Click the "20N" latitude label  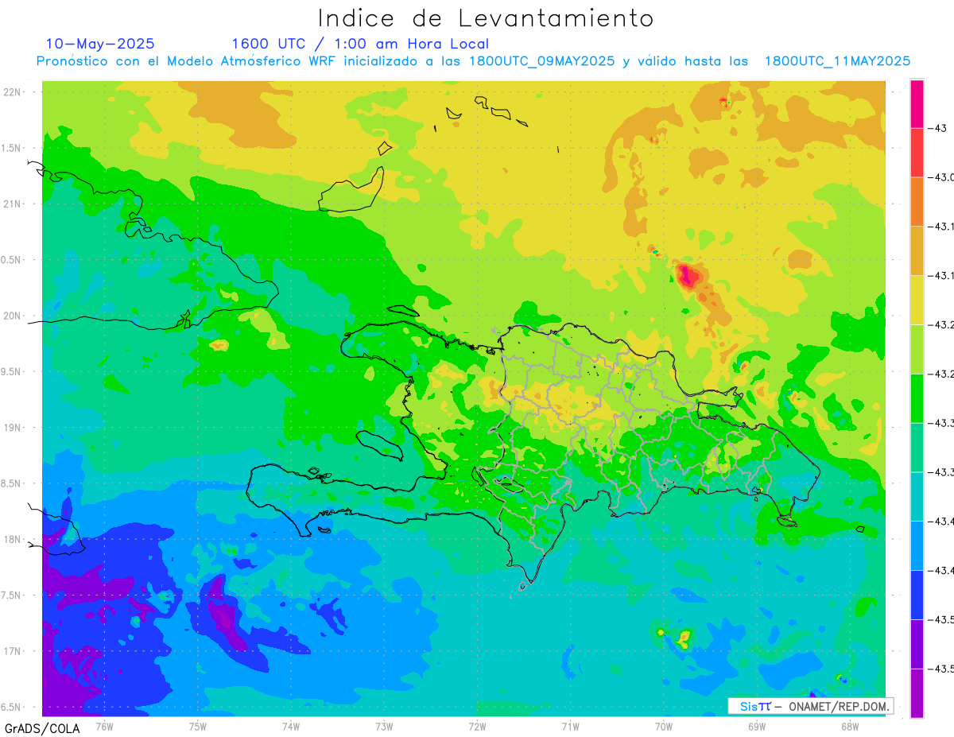[13, 316]
